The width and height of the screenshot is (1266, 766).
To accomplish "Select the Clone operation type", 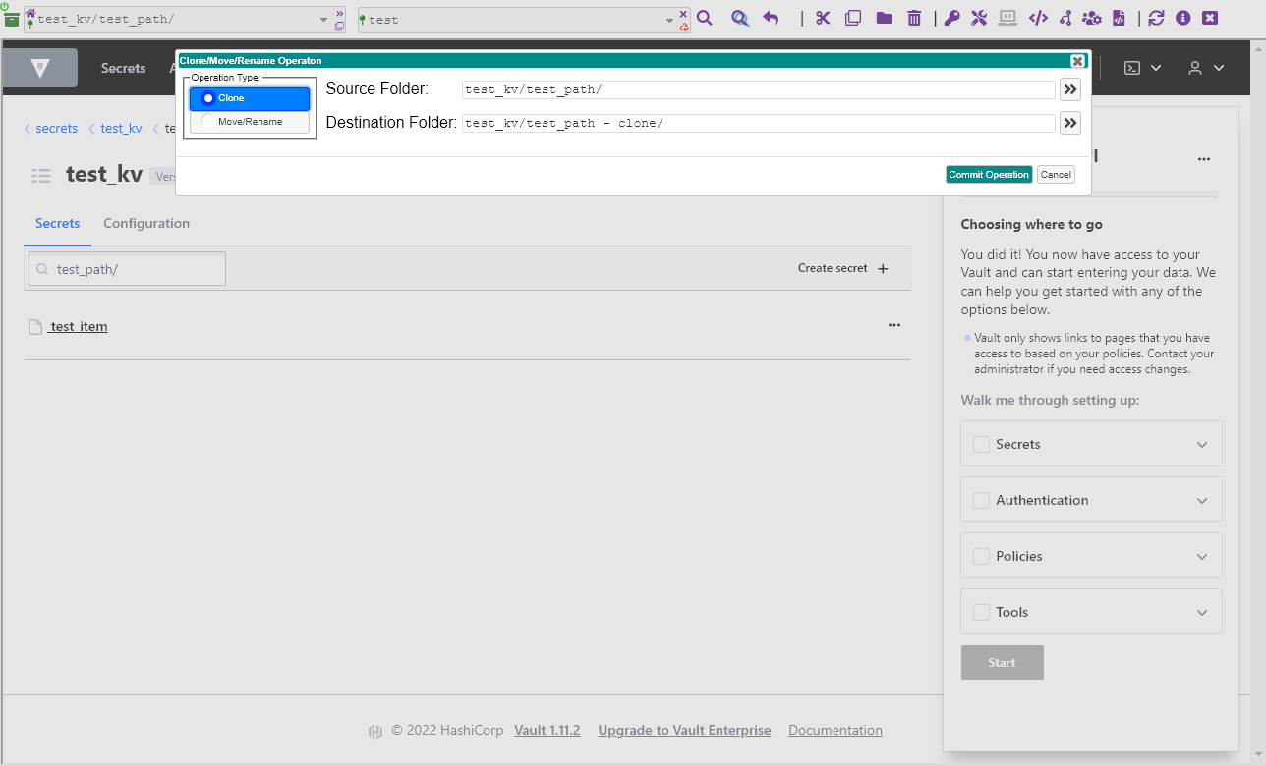I will 250,98.
